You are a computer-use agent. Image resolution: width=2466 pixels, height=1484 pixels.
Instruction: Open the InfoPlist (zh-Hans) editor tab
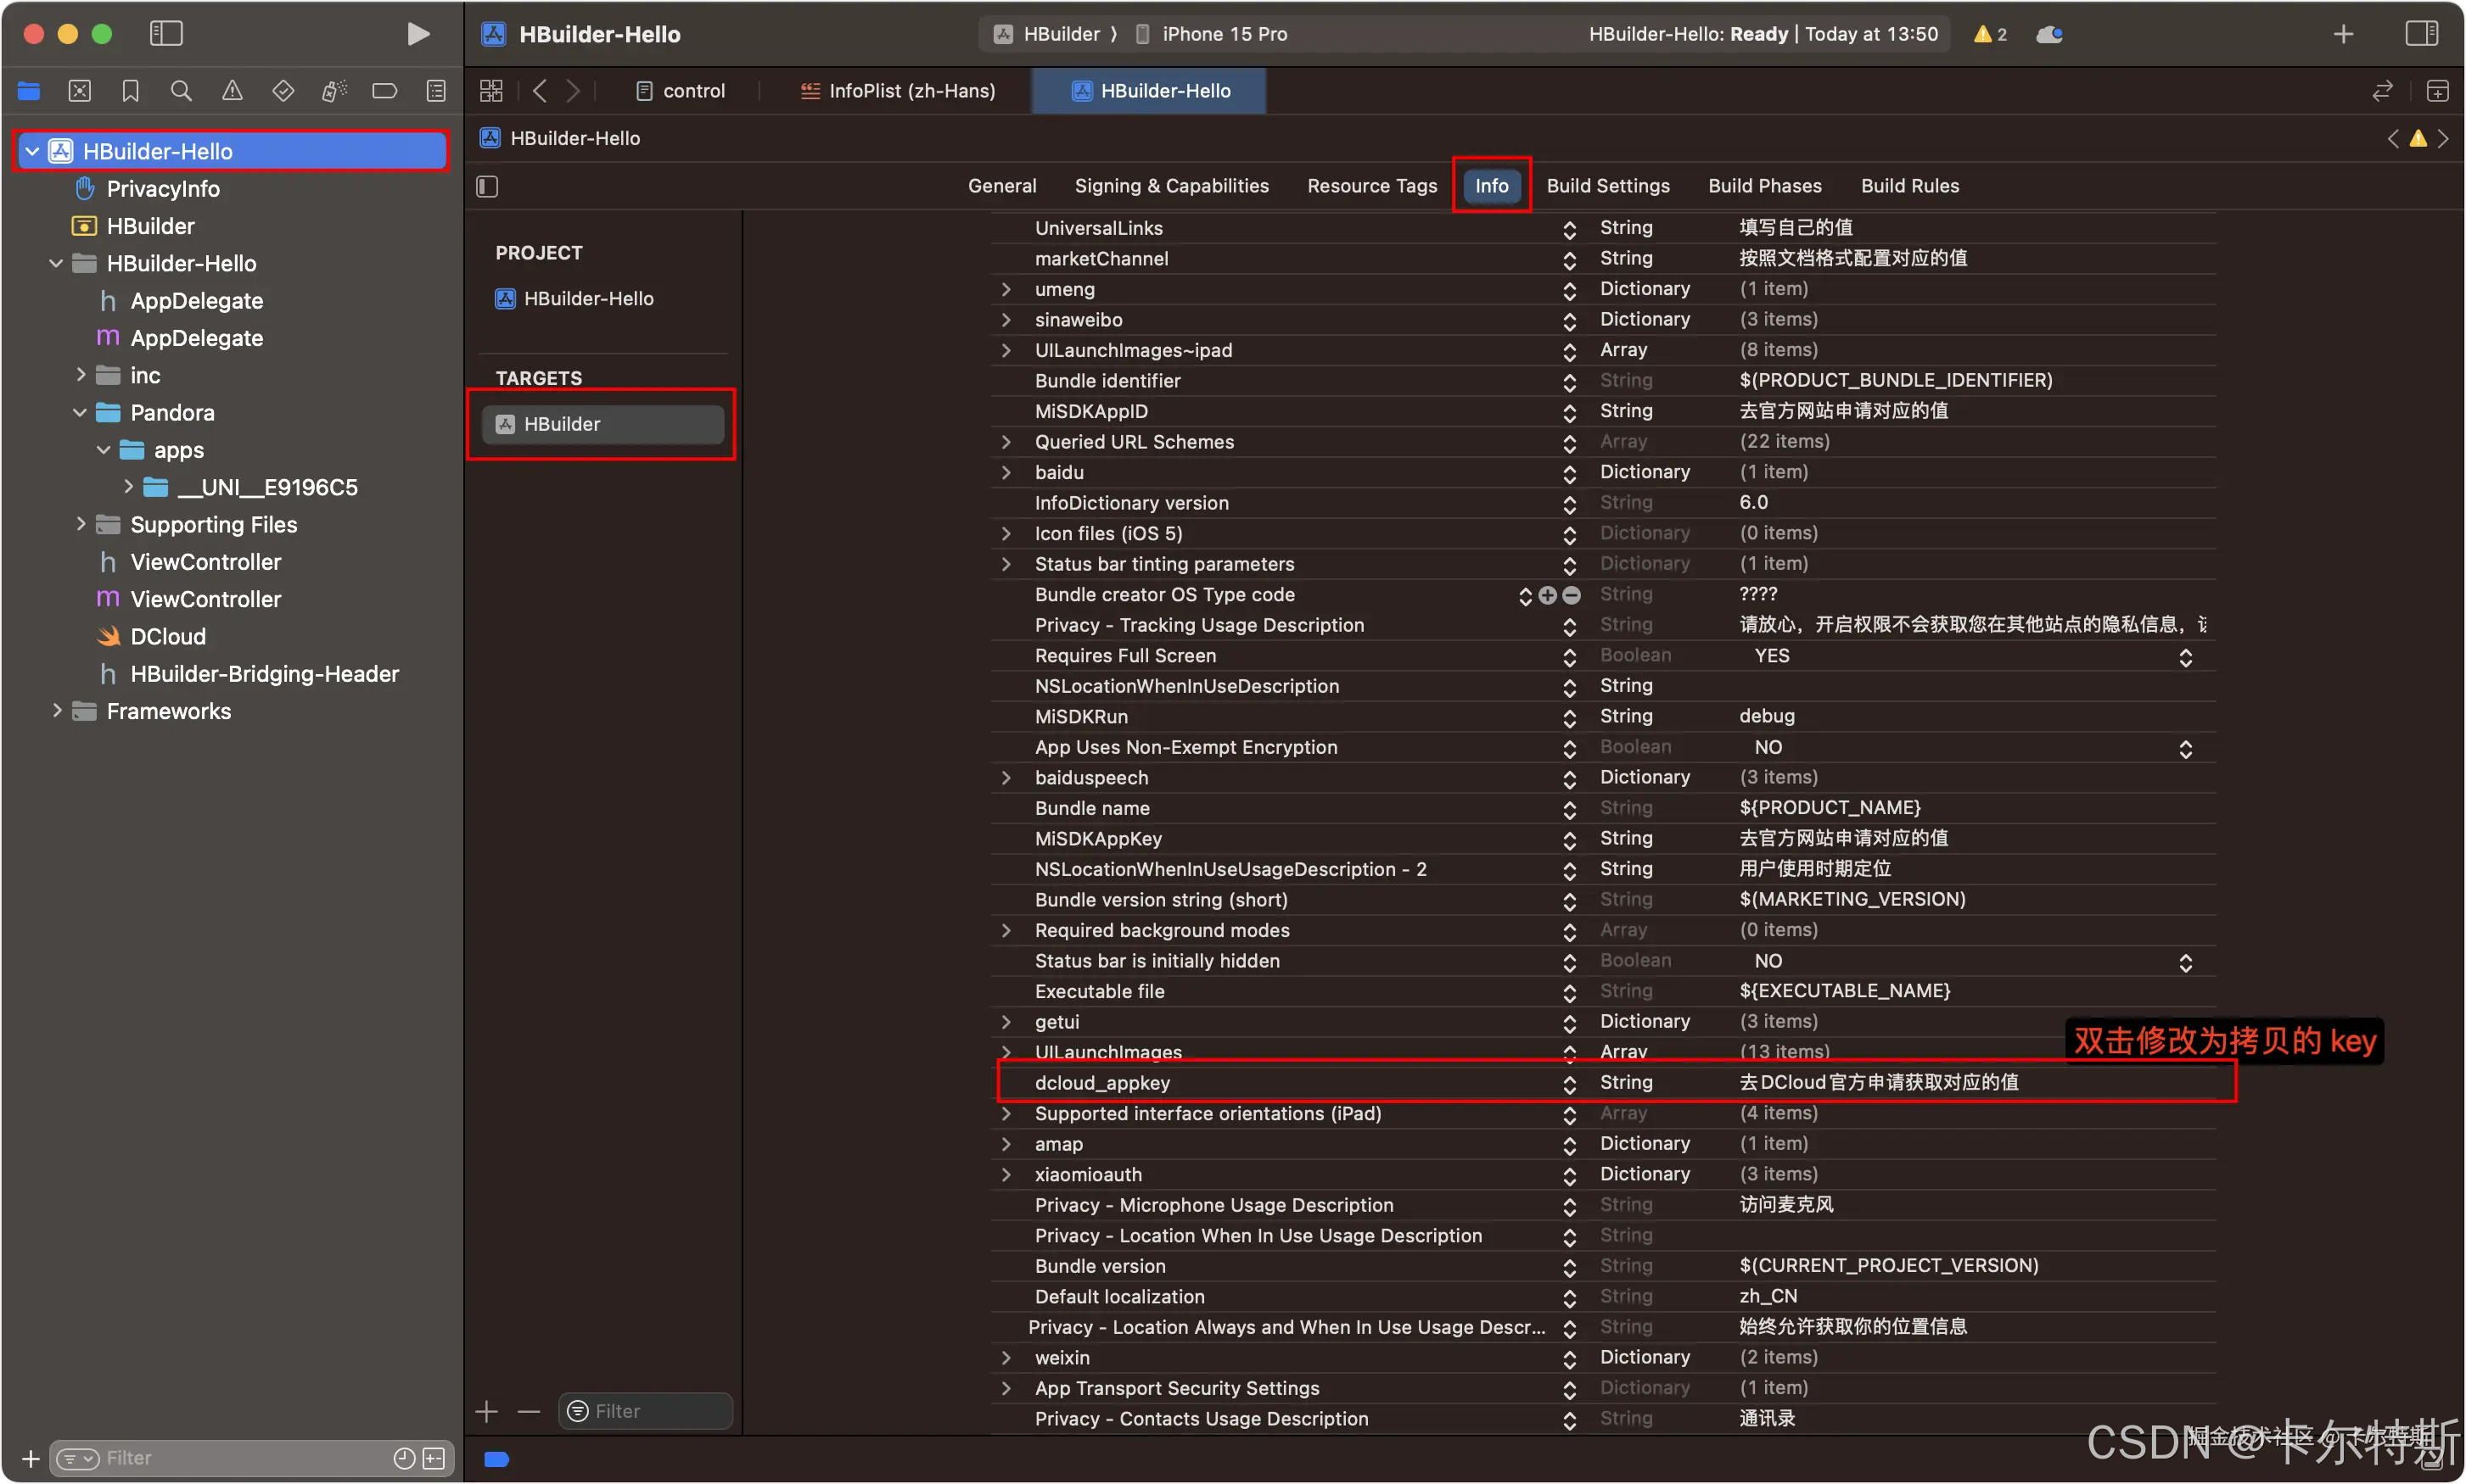[897, 91]
